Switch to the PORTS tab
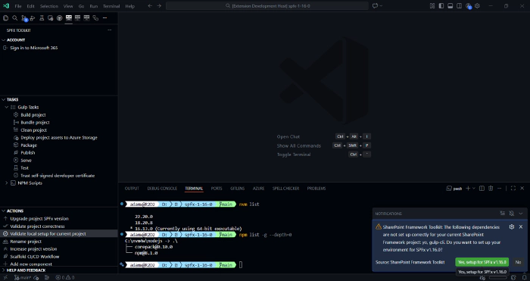The width and height of the screenshot is (530, 281). click(217, 189)
